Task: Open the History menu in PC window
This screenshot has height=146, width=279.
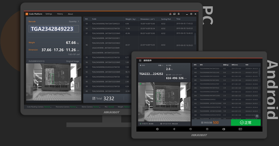Action: [60, 14]
